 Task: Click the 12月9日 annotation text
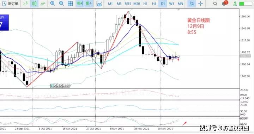pos(196,26)
